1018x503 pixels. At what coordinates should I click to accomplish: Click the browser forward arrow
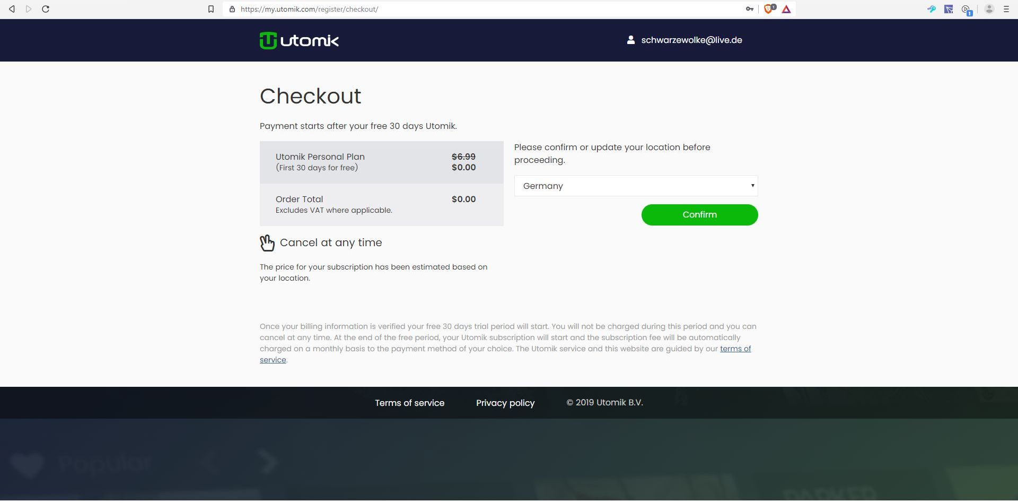(x=29, y=9)
